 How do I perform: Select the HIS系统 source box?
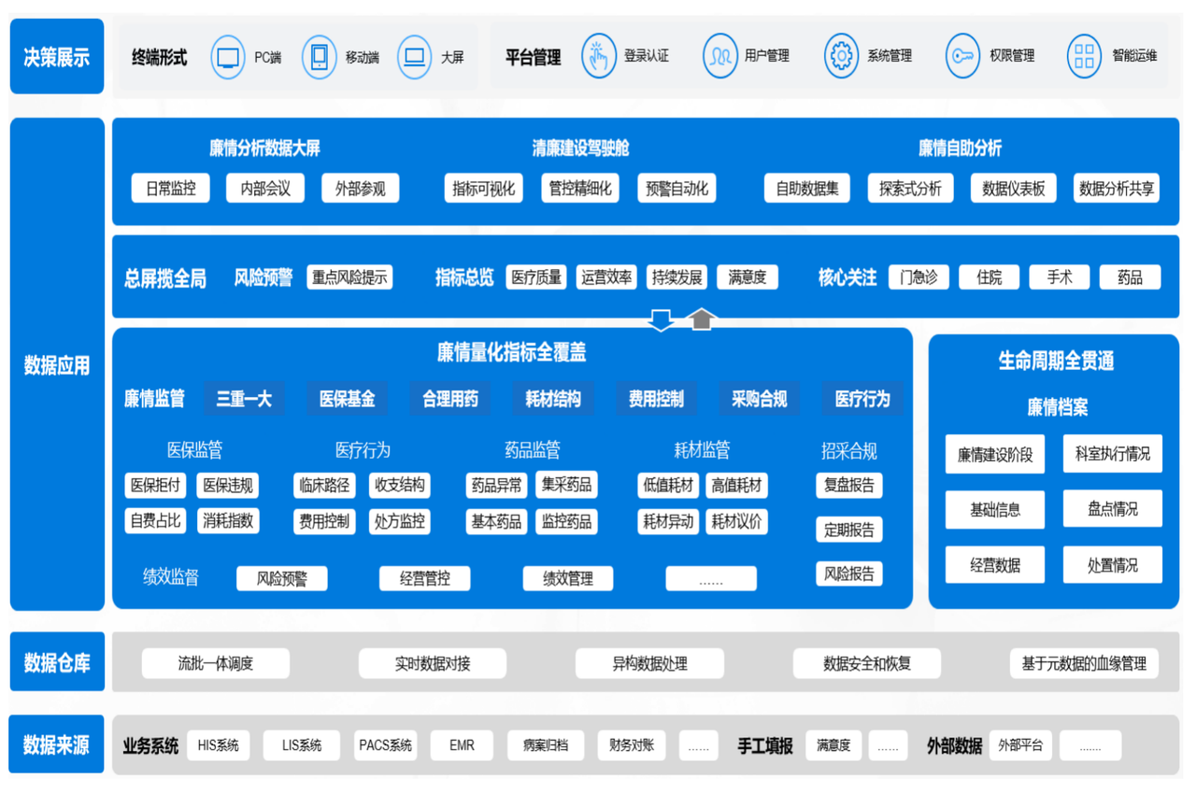click(219, 745)
